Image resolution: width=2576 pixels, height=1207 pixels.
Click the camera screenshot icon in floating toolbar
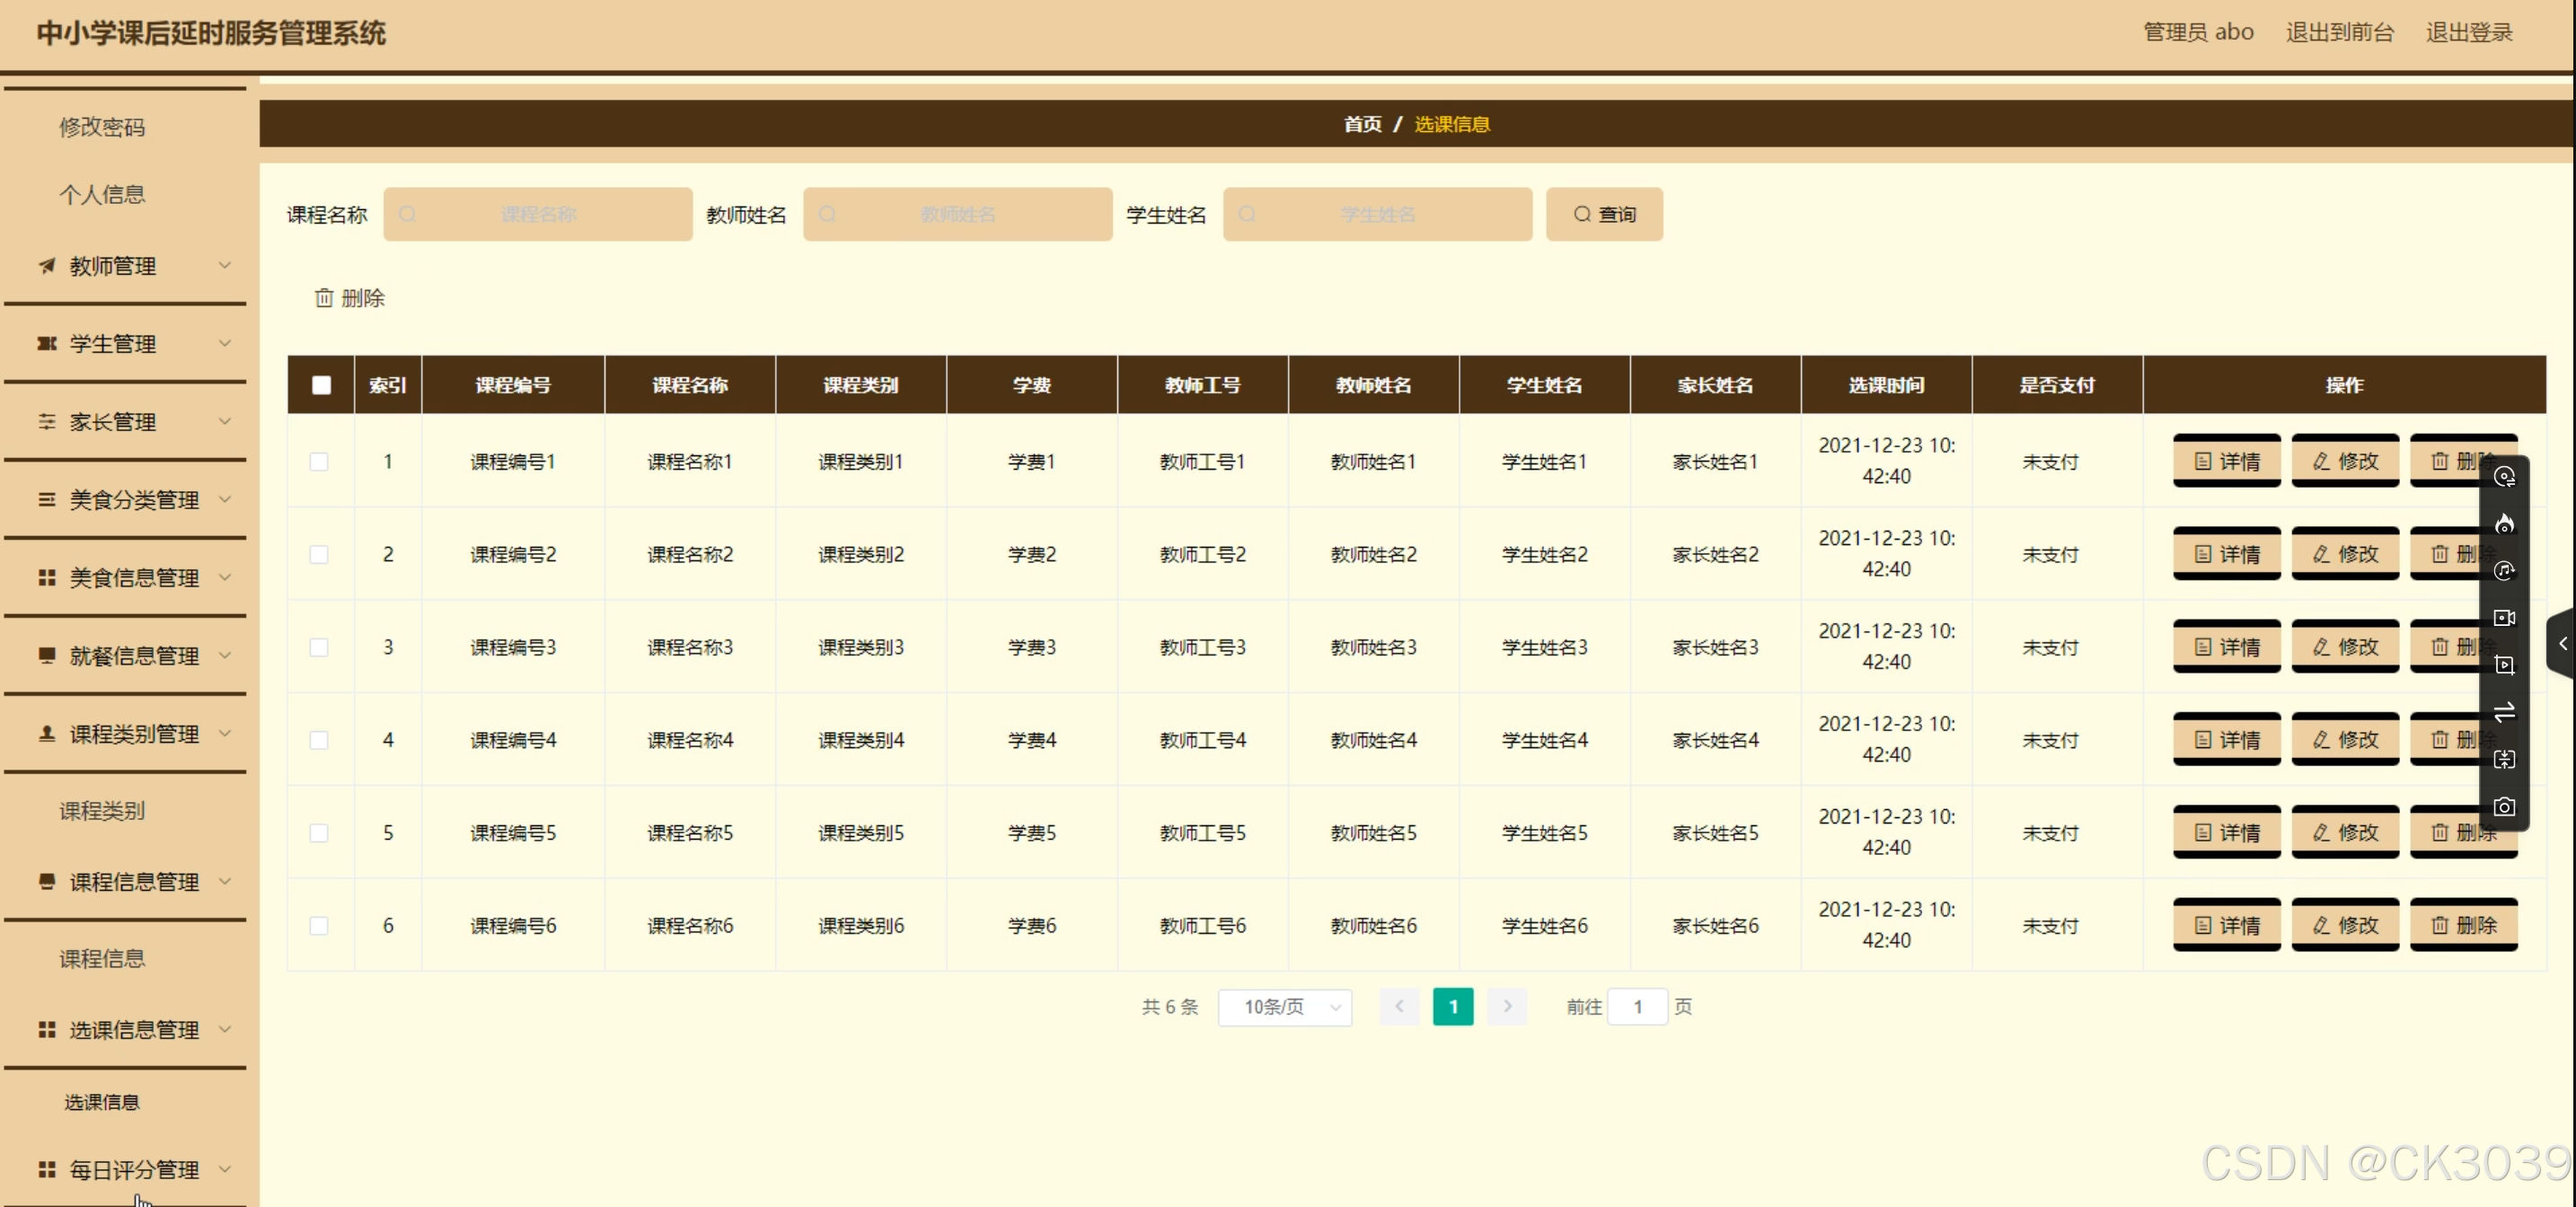[x=2503, y=807]
